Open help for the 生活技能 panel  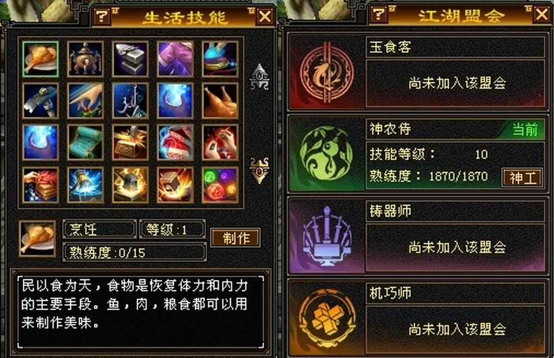coord(101,16)
